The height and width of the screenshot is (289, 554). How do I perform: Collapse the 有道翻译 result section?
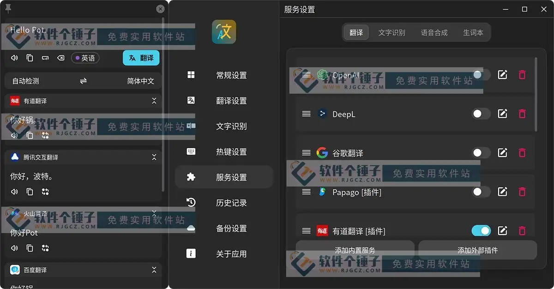coord(154,101)
